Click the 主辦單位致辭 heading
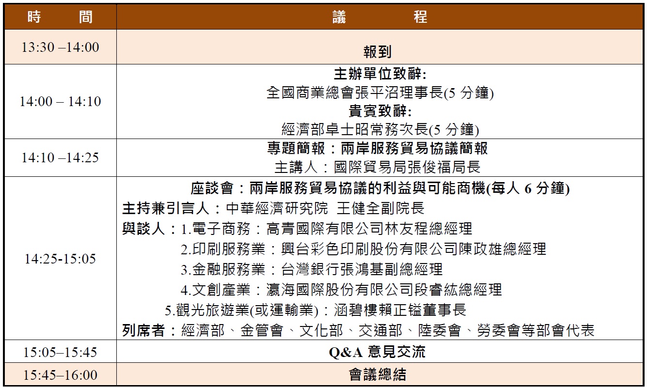This screenshot has width=647, height=388. click(x=379, y=74)
